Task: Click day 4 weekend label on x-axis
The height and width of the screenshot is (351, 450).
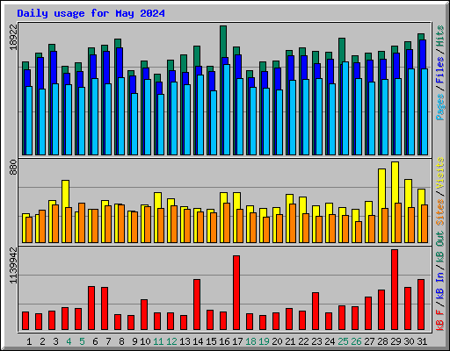Action: [69, 341]
